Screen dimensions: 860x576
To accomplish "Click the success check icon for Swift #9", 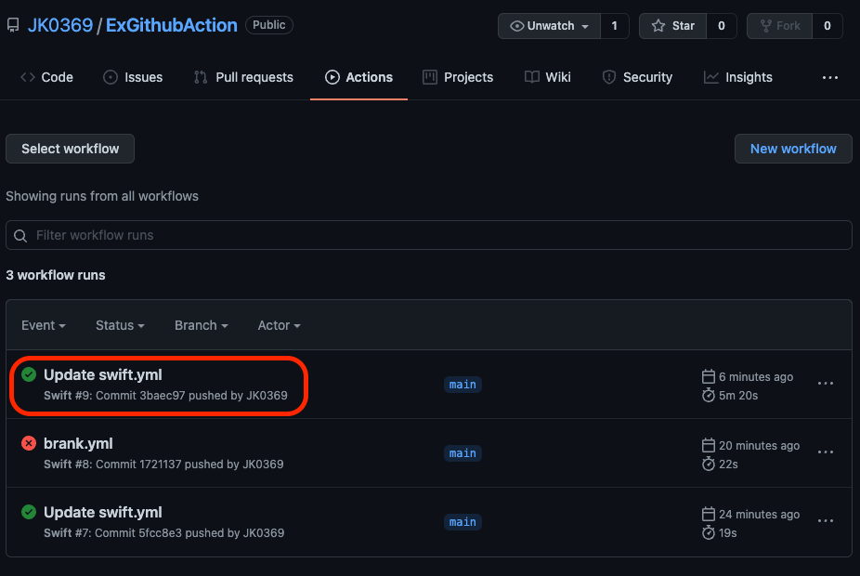I will click(29, 374).
